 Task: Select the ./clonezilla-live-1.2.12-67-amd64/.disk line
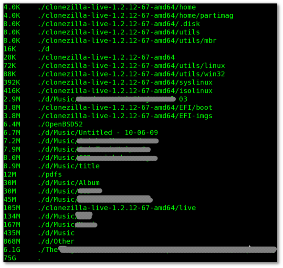102,24
